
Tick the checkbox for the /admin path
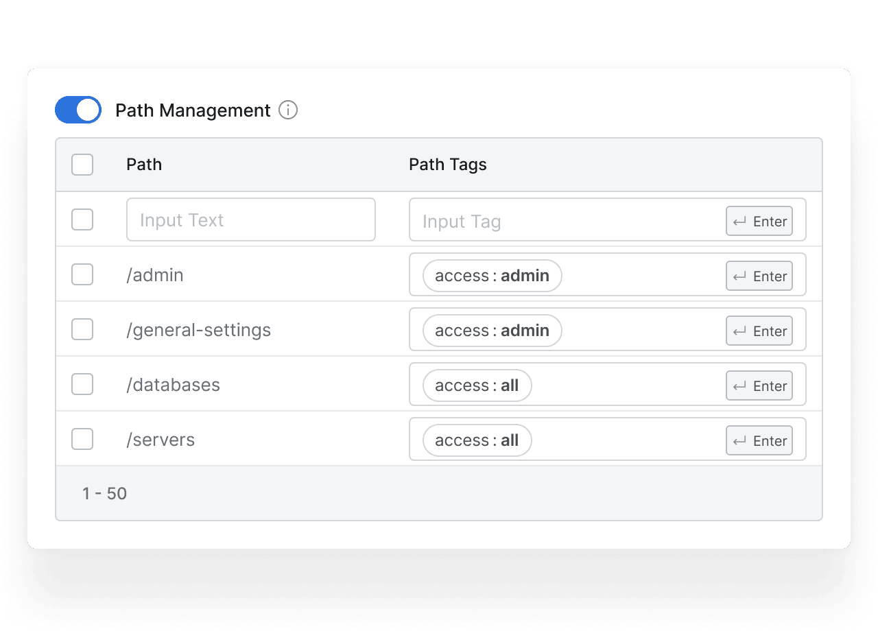82,274
